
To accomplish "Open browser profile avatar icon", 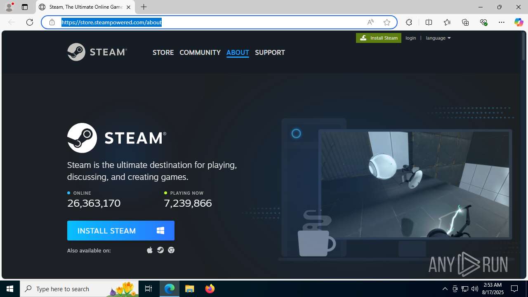I will (9, 7).
